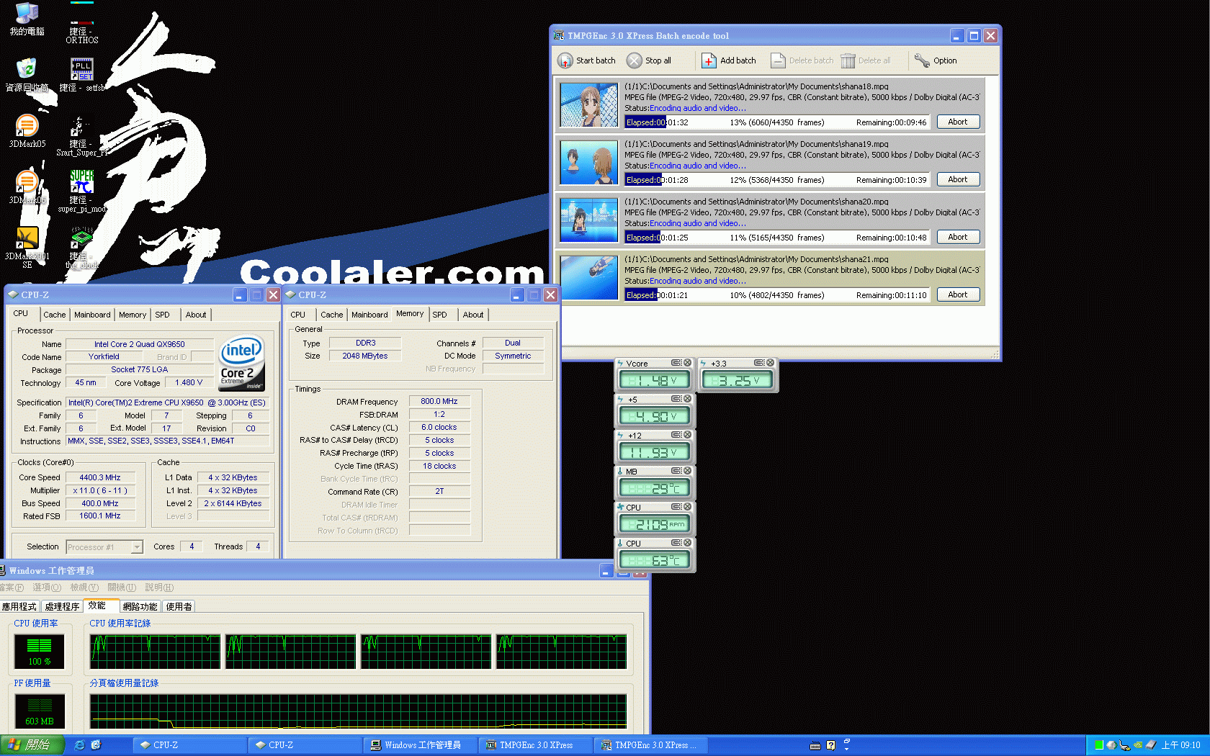The width and height of the screenshot is (1210, 756).
Task: Click Delete batch in TMPGEnc toolbar
Action: pyautogui.click(x=802, y=60)
